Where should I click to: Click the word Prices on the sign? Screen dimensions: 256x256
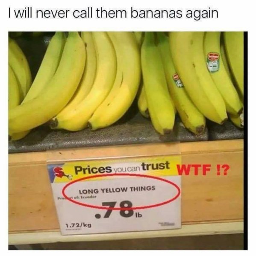(93, 170)
